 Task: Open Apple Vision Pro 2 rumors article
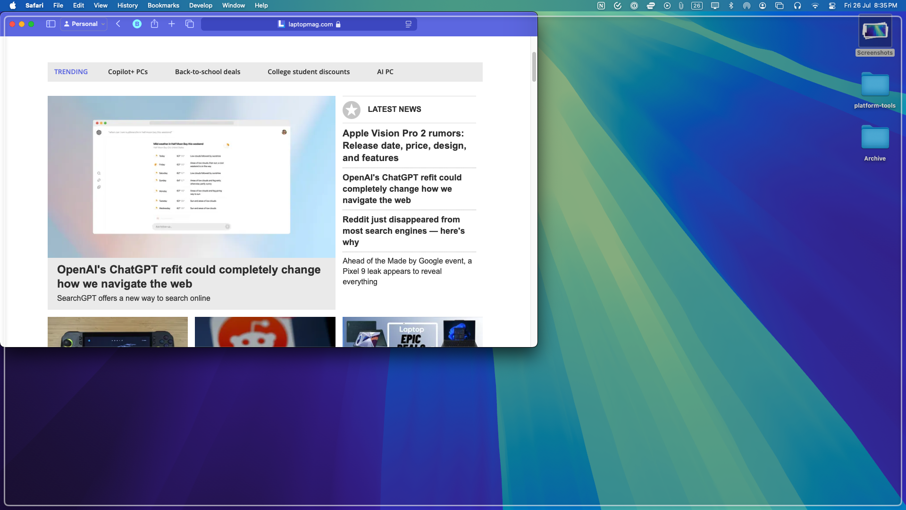point(404,145)
